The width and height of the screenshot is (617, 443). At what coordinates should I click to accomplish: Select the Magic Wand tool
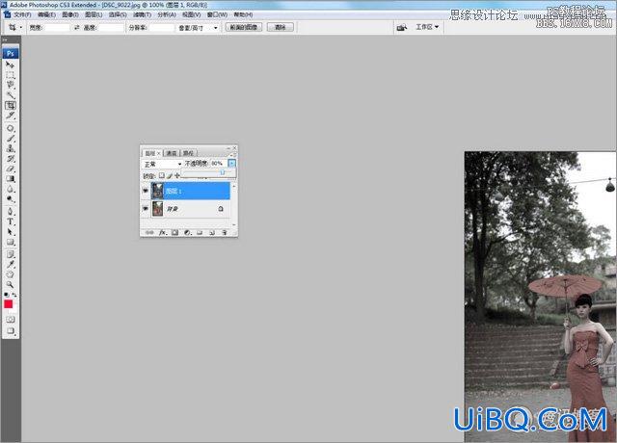point(10,95)
